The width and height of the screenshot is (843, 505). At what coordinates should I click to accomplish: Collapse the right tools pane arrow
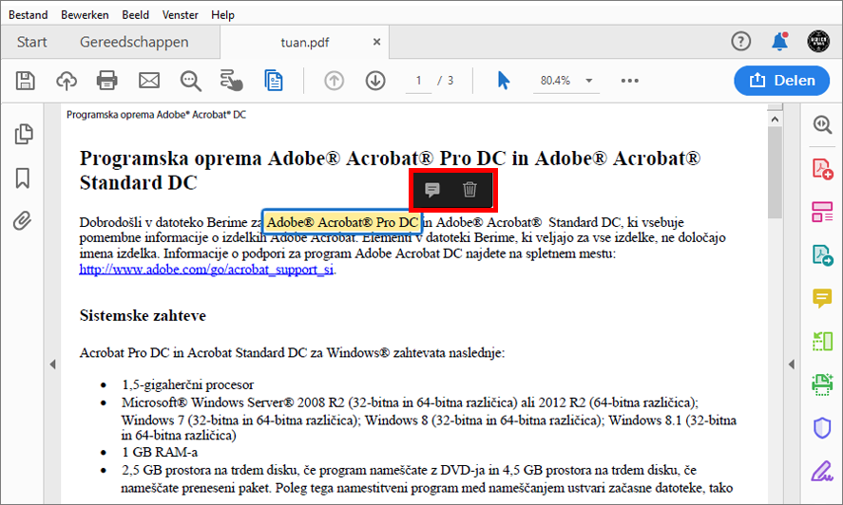pyautogui.click(x=792, y=365)
